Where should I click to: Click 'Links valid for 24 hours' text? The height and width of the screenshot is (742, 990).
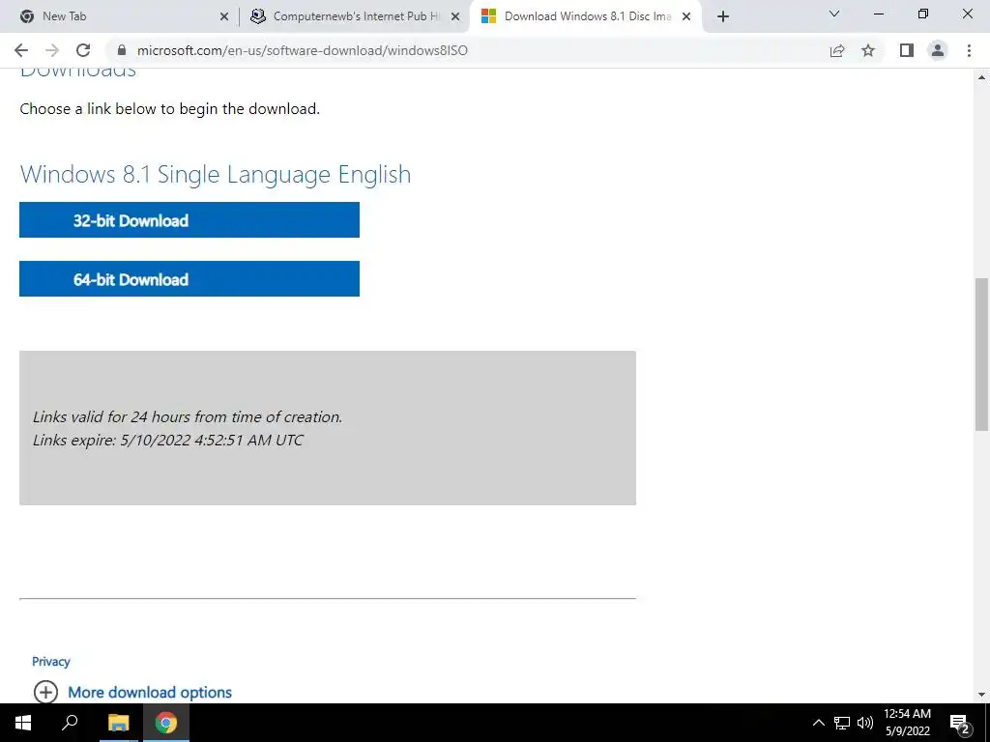[188, 416]
